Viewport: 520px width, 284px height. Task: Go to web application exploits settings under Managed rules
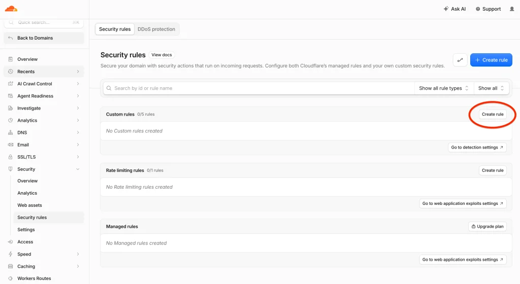463,260
